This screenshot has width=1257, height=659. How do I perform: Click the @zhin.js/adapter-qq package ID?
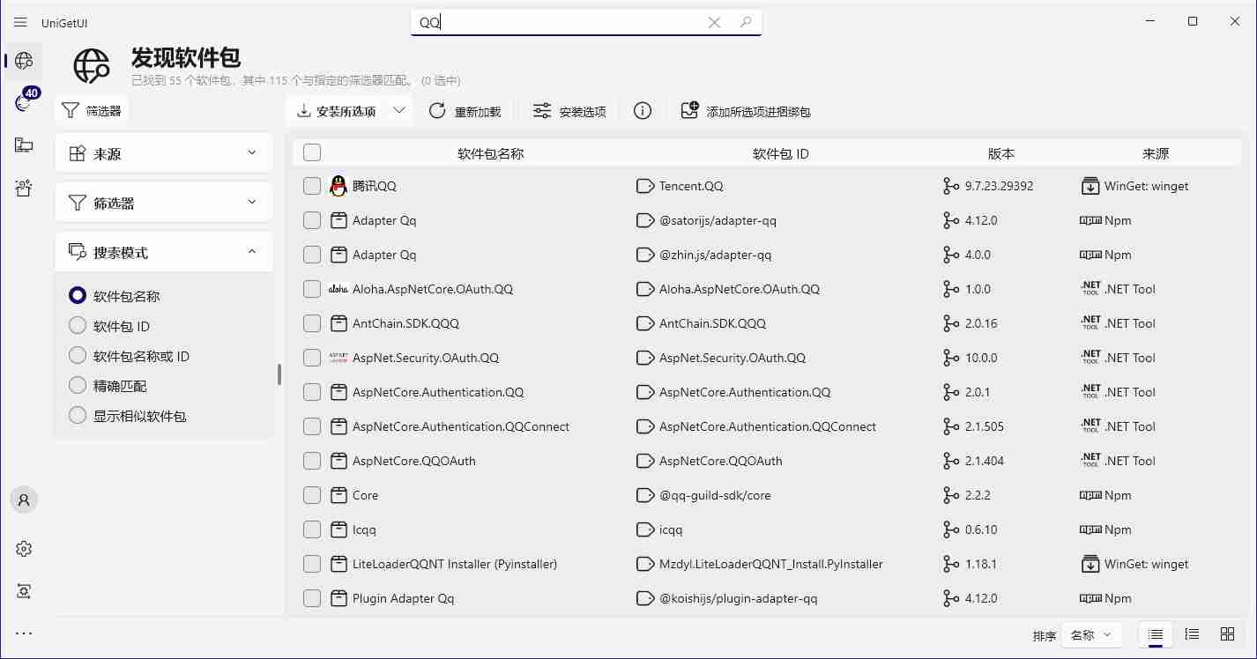click(715, 255)
